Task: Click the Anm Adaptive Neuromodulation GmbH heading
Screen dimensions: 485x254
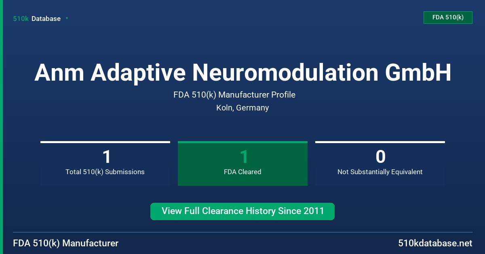Action: coord(242,73)
